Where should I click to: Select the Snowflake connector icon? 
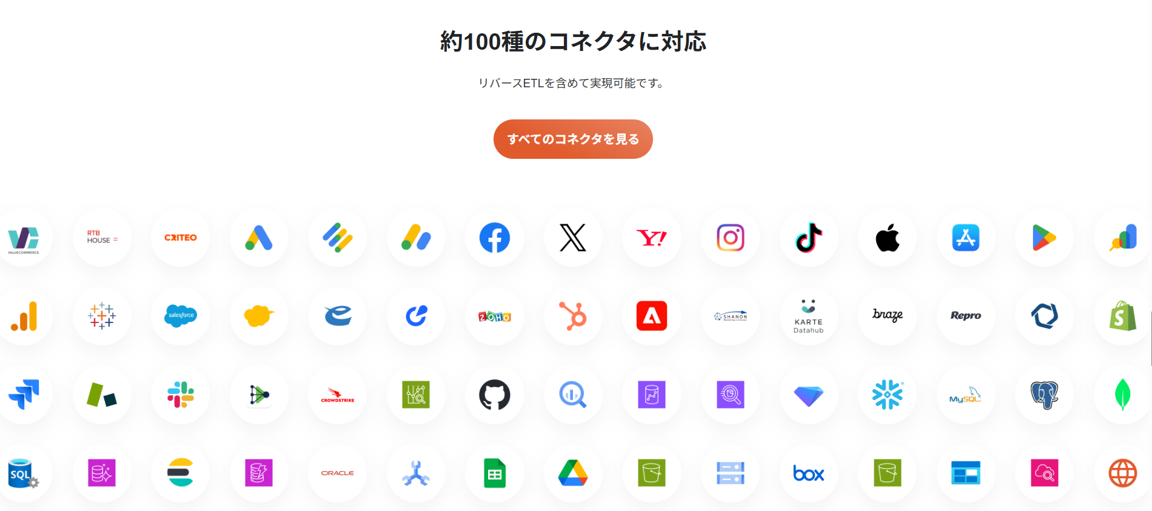click(888, 395)
